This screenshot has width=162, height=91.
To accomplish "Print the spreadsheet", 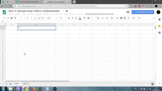I will pos(12,18).
